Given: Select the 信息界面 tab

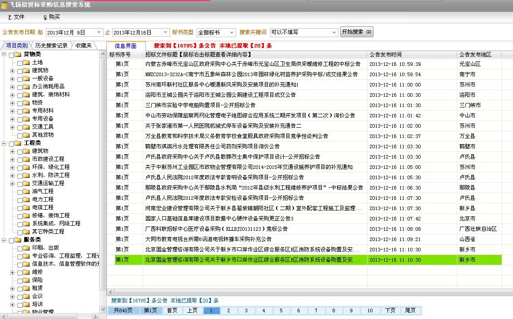Looking at the screenshot, I should (126, 46).
